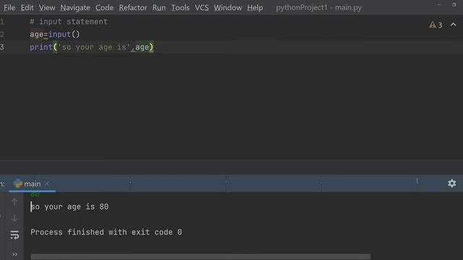The width and height of the screenshot is (463, 260).
Task: Open the Refactor menu
Action: 133,8
